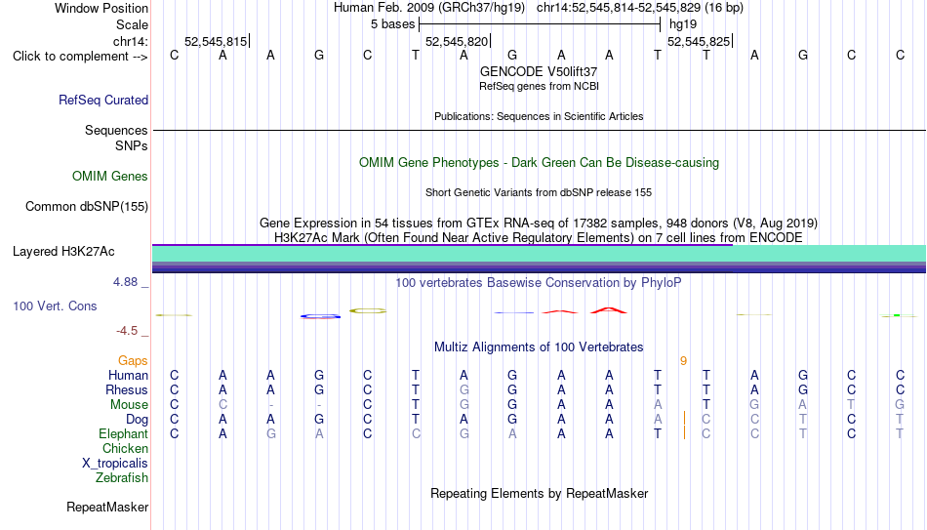Screen dimensions: 927x530
Task: Open 100 vertebrates Basewise Conservation by PhyloP
Action: 539,283
